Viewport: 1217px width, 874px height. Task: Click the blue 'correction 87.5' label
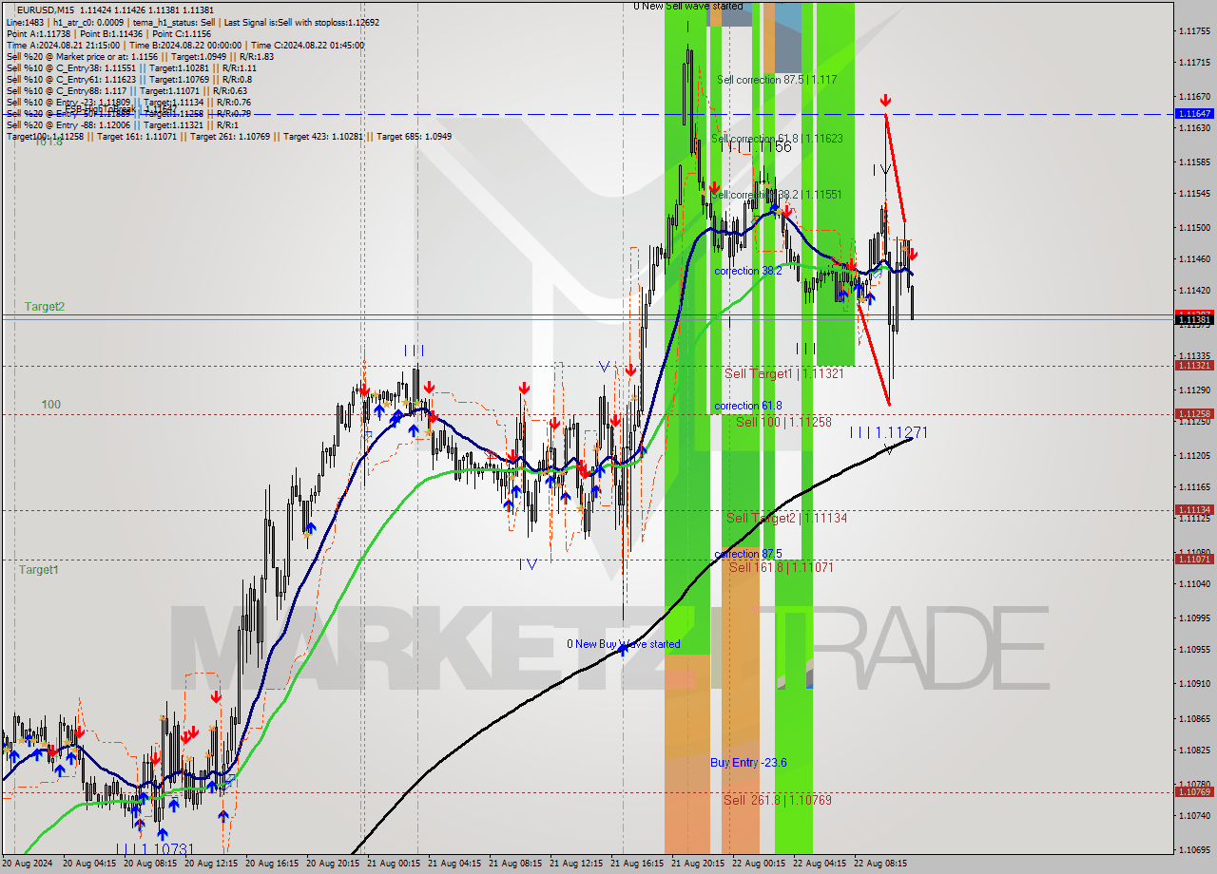click(x=748, y=554)
